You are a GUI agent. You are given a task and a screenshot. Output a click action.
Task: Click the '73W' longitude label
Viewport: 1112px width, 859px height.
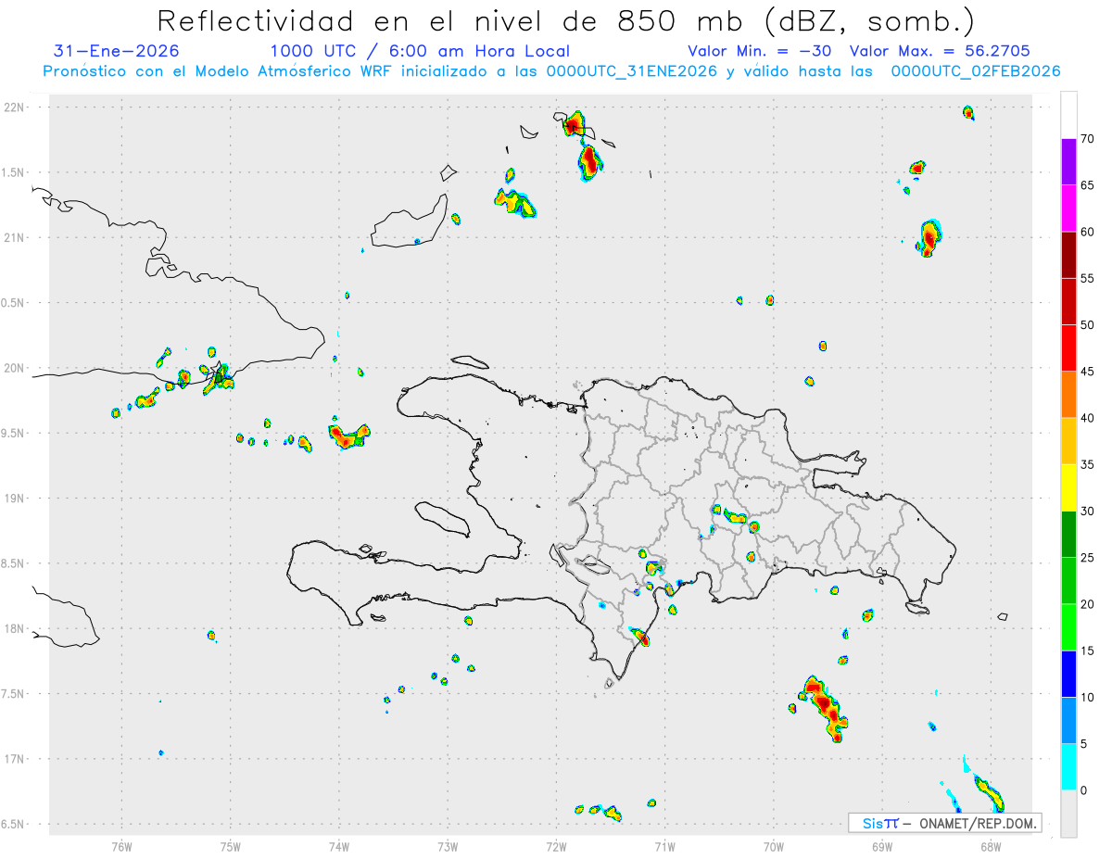coord(448,847)
